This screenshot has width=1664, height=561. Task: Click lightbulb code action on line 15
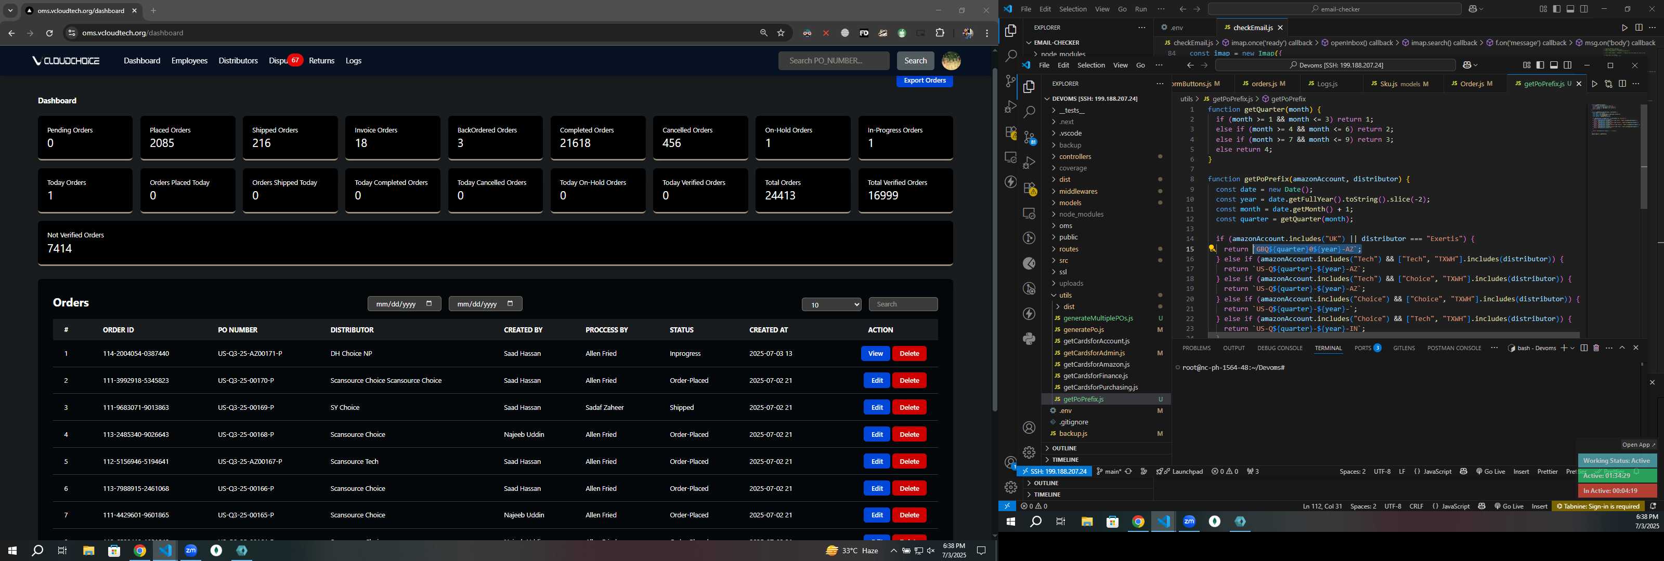tap(1213, 248)
